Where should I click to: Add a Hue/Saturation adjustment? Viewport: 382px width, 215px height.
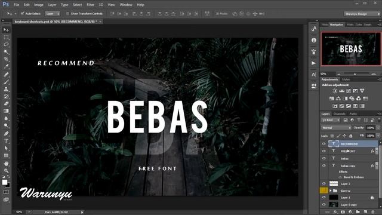[x=332, y=99]
